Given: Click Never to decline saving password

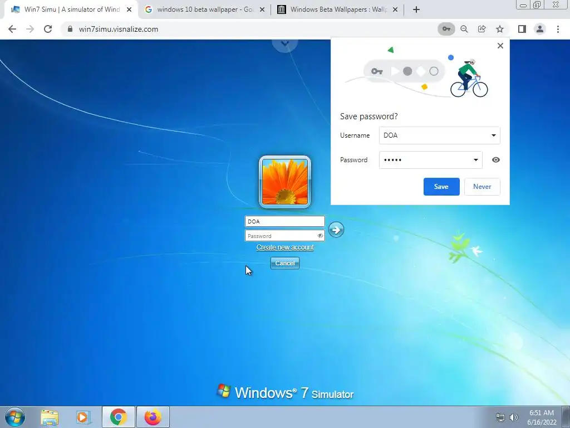Looking at the screenshot, I should (x=482, y=187).
